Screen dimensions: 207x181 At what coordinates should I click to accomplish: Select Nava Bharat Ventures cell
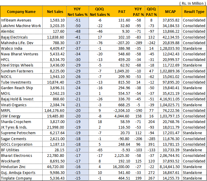point(20,54)
